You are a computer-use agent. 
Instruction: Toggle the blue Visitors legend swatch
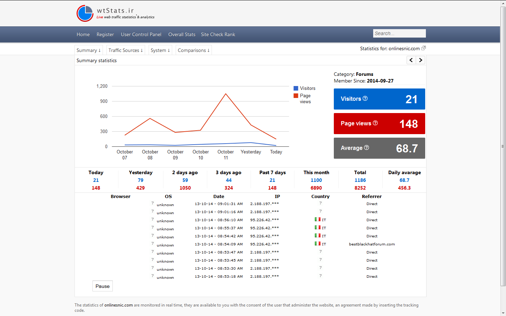[x=296, y=88]
